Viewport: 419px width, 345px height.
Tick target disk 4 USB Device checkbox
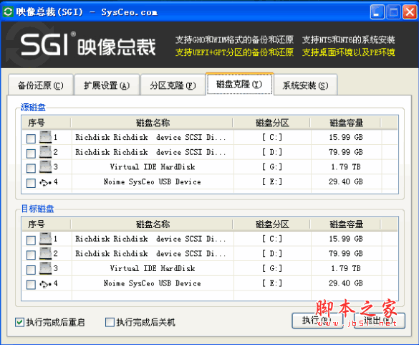point(31,285)
